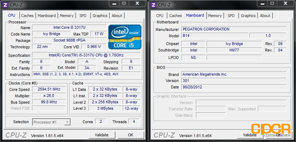Click the LPCIO vendor value 'NS'

click(x=193, y=58)
